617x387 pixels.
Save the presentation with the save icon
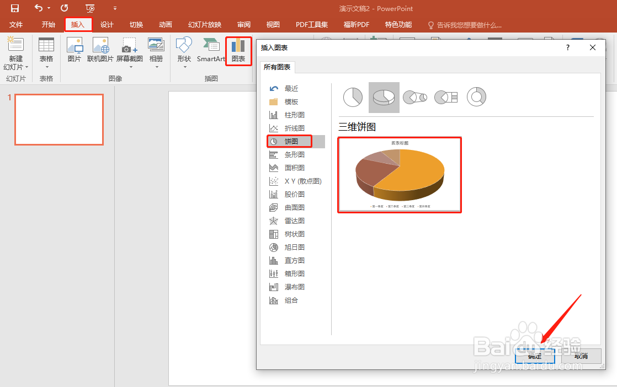point(14,8)
